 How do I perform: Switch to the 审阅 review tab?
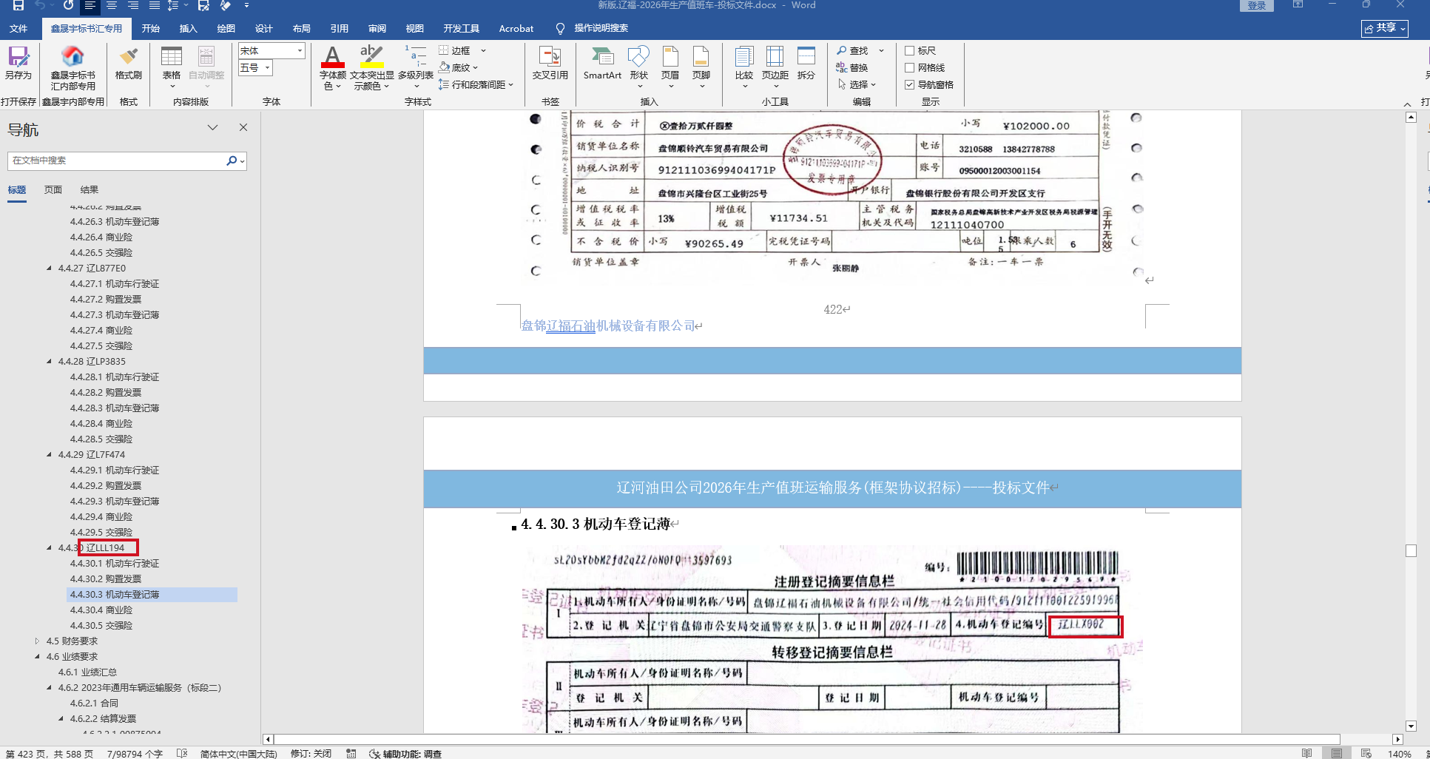coord(377,28)
